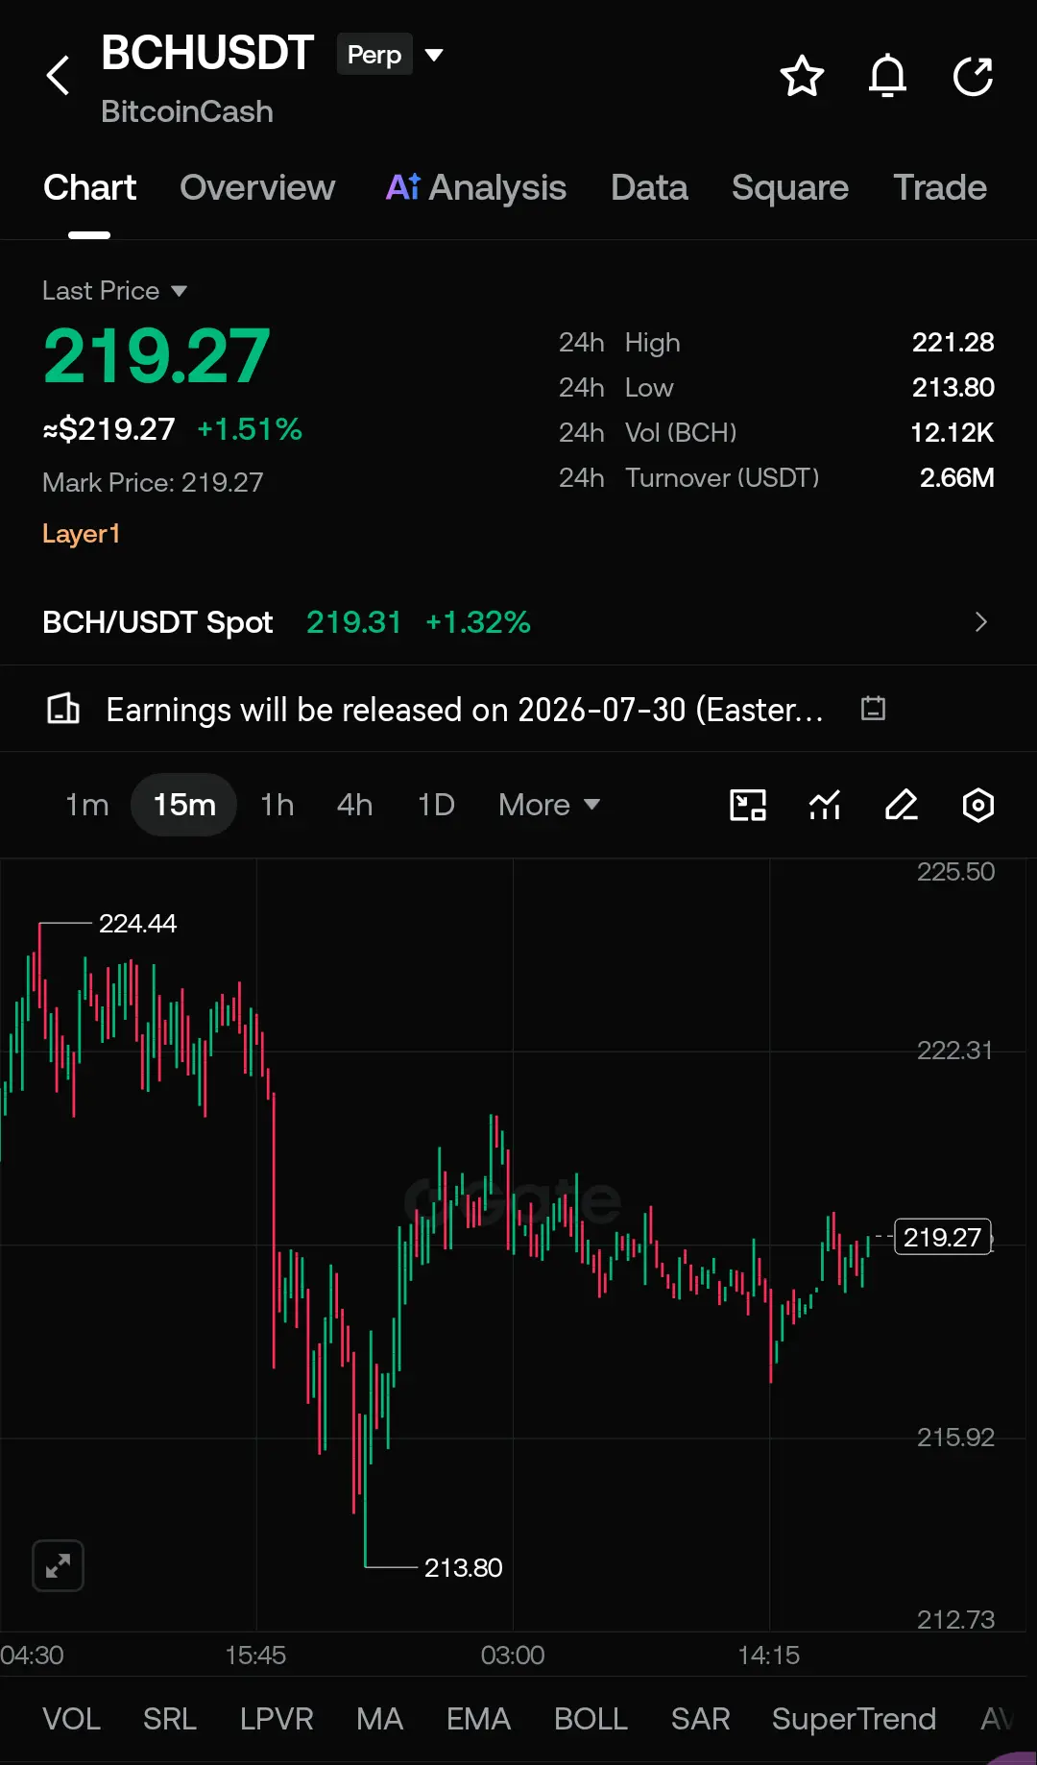Screen dimensions: 1037x1765
Task: Enable the BOLL indicator
Action: 591,1719
